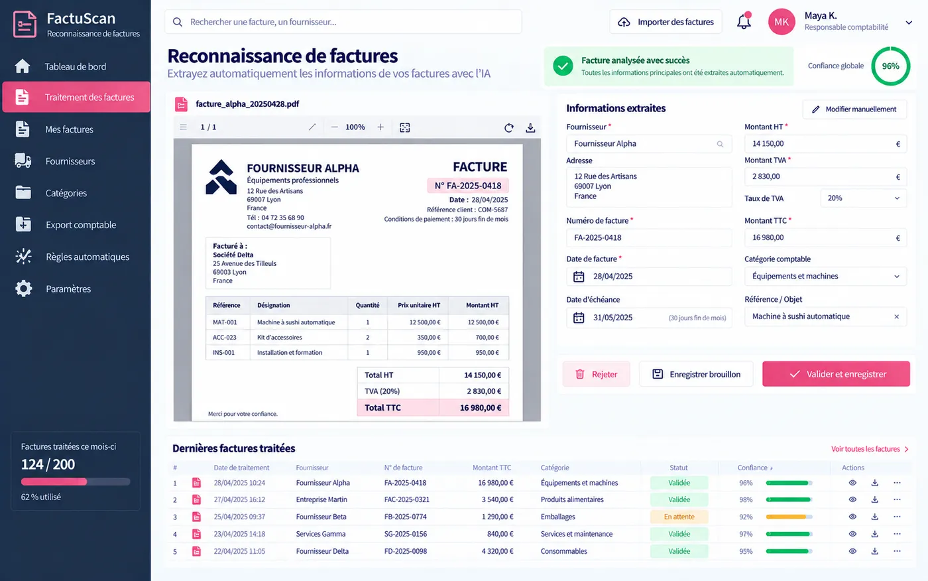
Task: Select the annotate pen tool in viewer
Action: click(312, 127)
